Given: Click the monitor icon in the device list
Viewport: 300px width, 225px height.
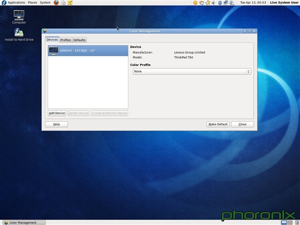Looking at the screenshot, I should (53, 51).
